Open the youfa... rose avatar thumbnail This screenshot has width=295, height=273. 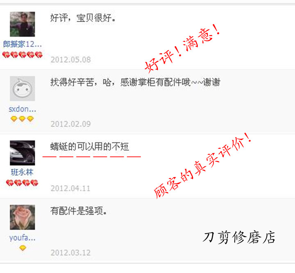(x=23, y=217)
